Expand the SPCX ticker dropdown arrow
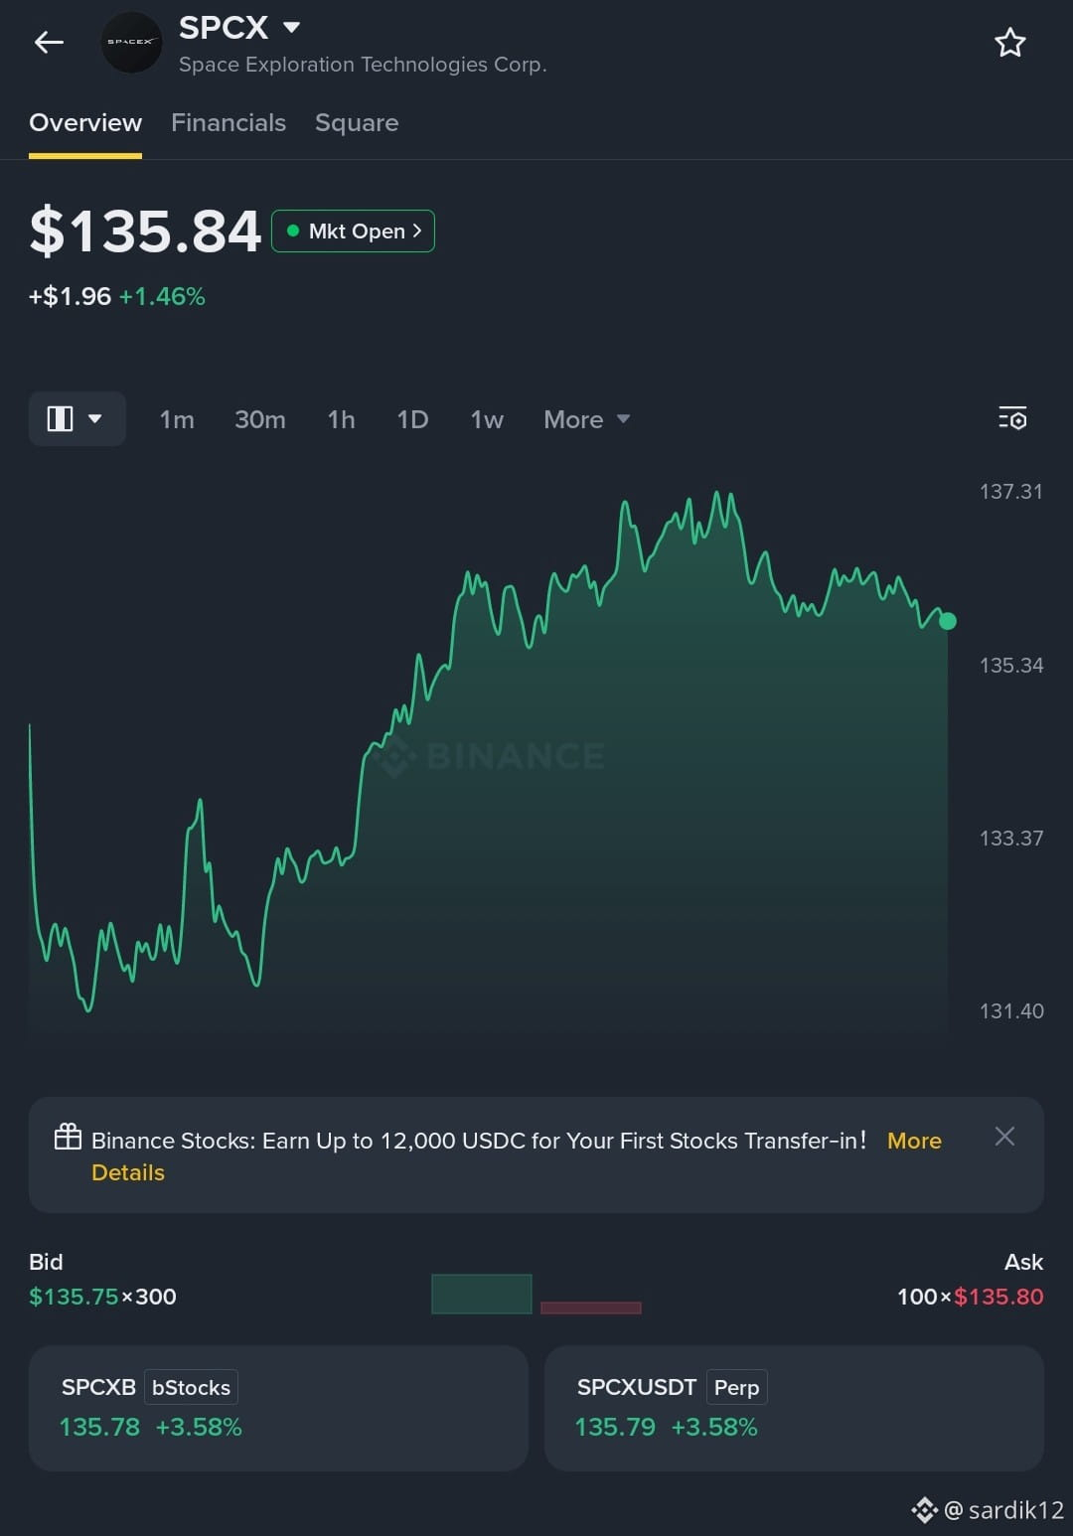Screen dimensions: 1073x1536 (291, 27)
